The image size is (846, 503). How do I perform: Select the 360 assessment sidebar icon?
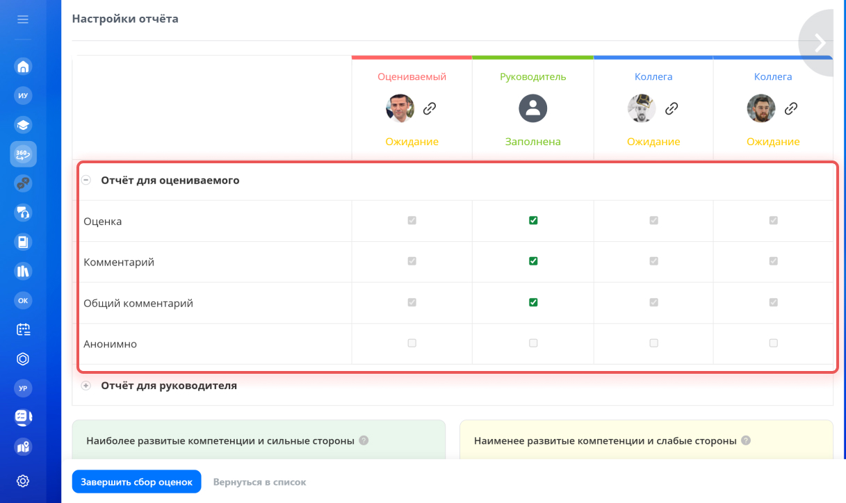point(23,154)
